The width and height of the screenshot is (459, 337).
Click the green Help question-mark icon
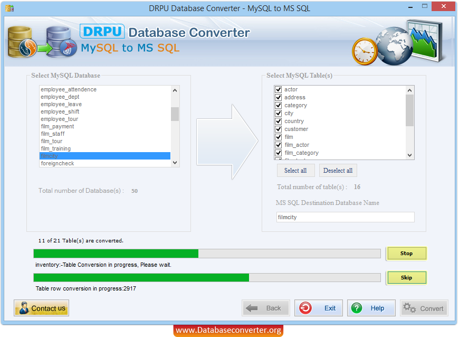tap(357, 308)
